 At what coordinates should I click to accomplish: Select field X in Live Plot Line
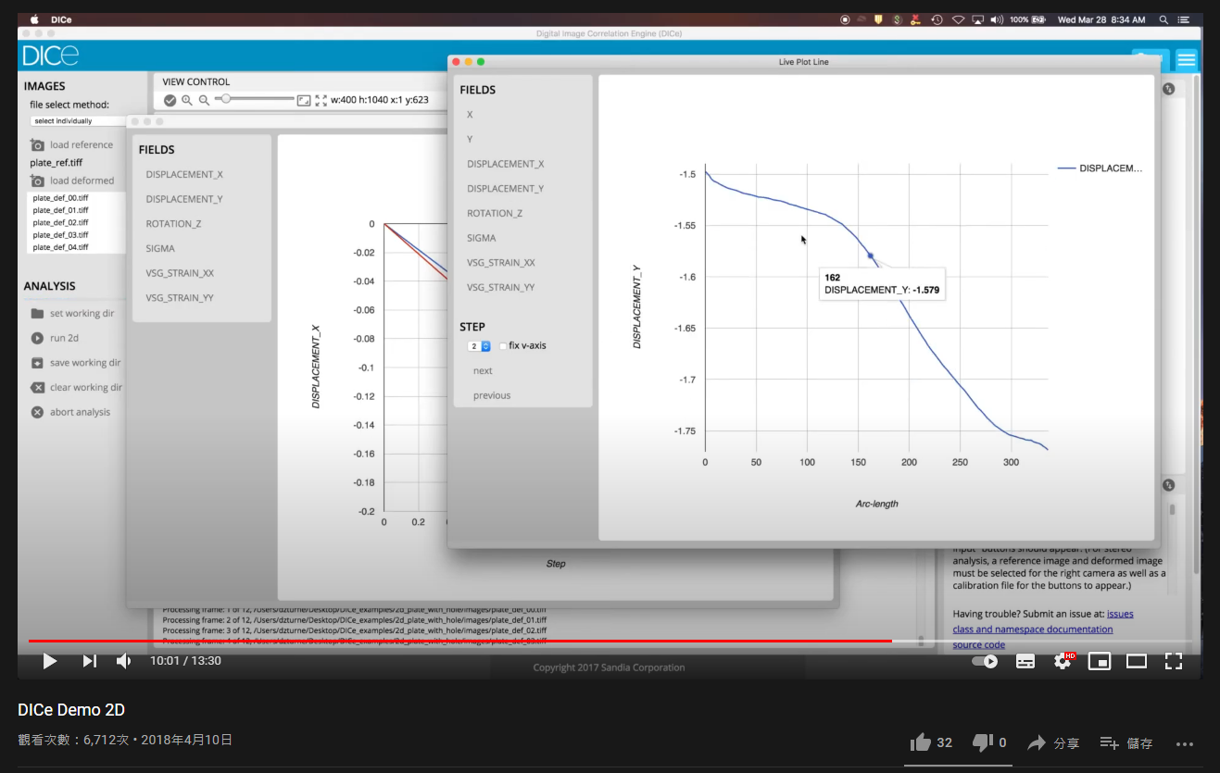(x=470, y=115)
